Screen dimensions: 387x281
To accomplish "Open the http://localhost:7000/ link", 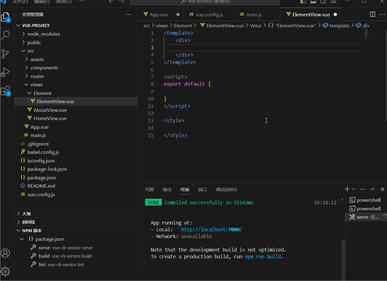I will 212,230.
